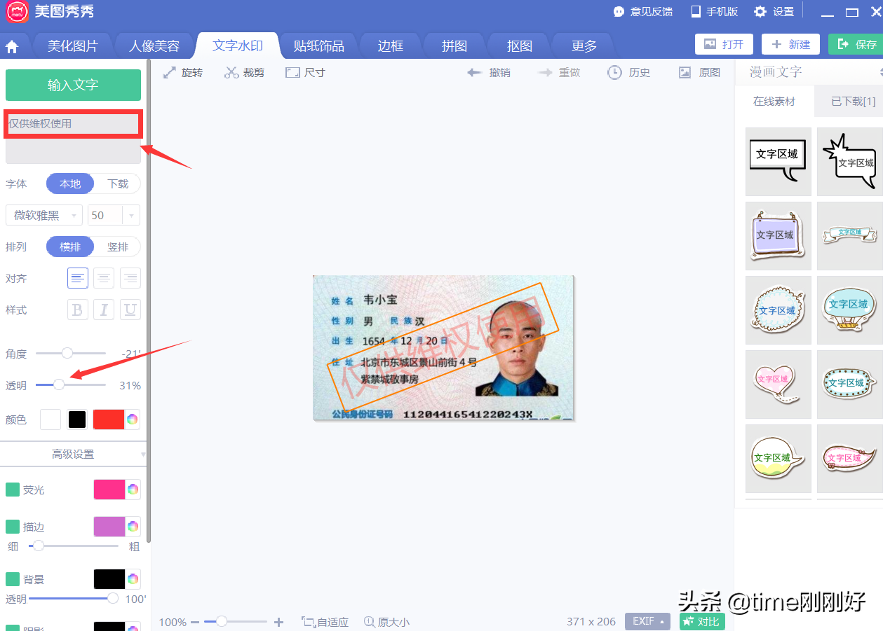Click the home icon tab
The height and width of the screenshot is (631, 883).
[x=12, y=47]
